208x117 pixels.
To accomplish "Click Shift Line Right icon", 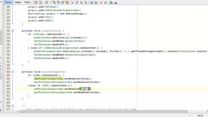I will click(96, 2).
